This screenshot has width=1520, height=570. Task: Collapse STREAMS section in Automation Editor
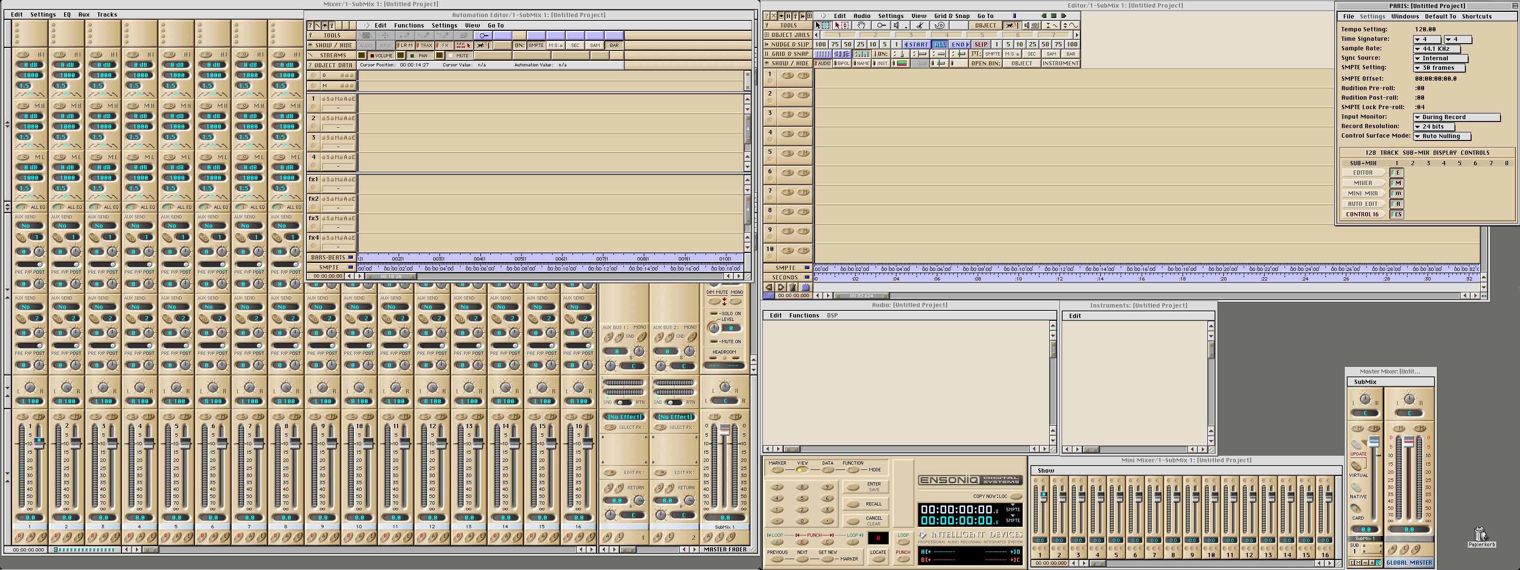332,56
